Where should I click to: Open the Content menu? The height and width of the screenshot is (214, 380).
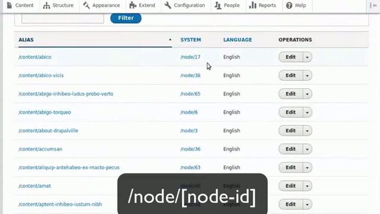tap(20, 5)
